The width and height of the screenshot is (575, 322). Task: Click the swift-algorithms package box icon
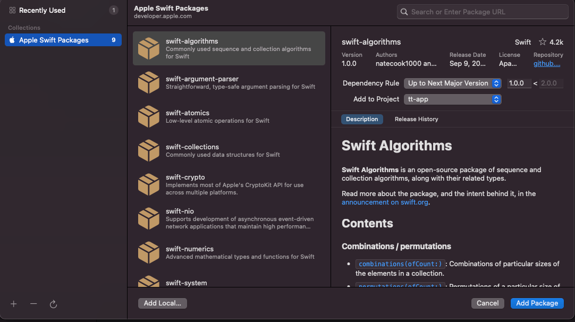pos(148,48)
